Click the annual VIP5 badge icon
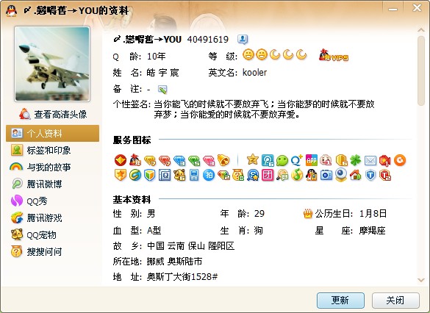Viewport: 430px width, 313px height. [x=333, y=55]
